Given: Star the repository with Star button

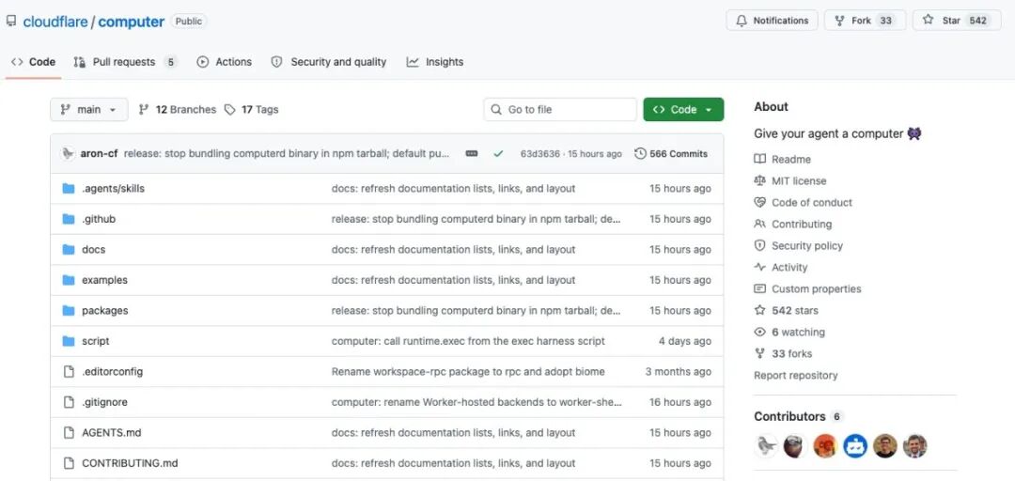Looking at the screenshot, I should point(956,21).
